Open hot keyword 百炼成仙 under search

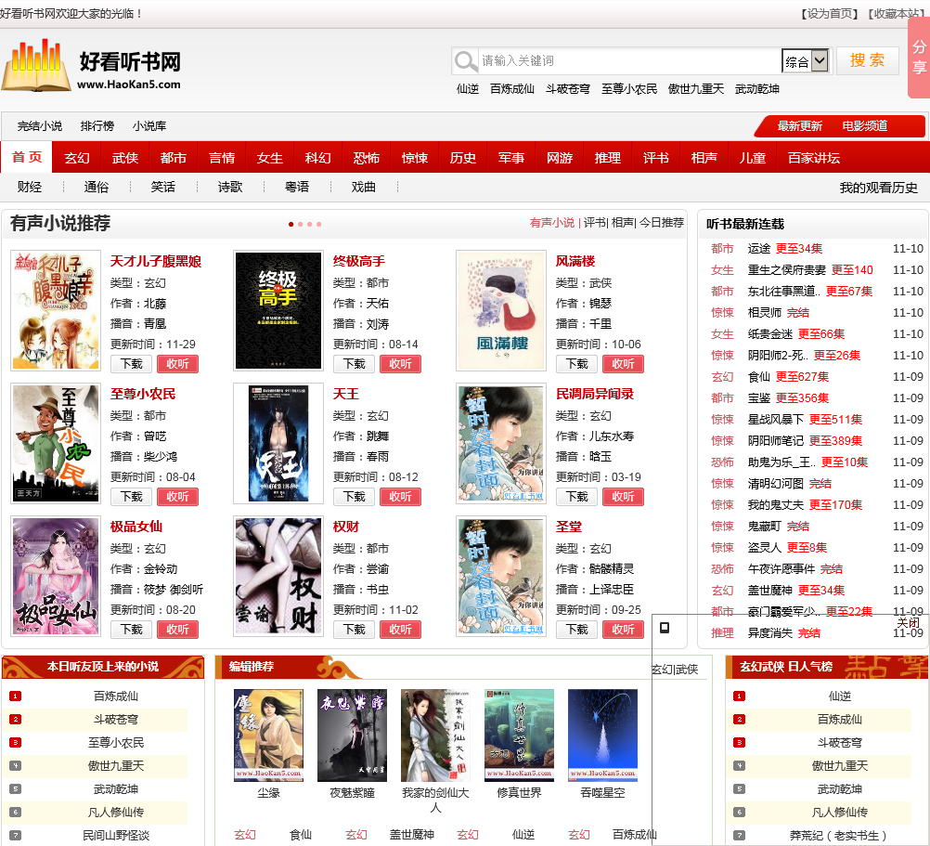pos(511,89)
